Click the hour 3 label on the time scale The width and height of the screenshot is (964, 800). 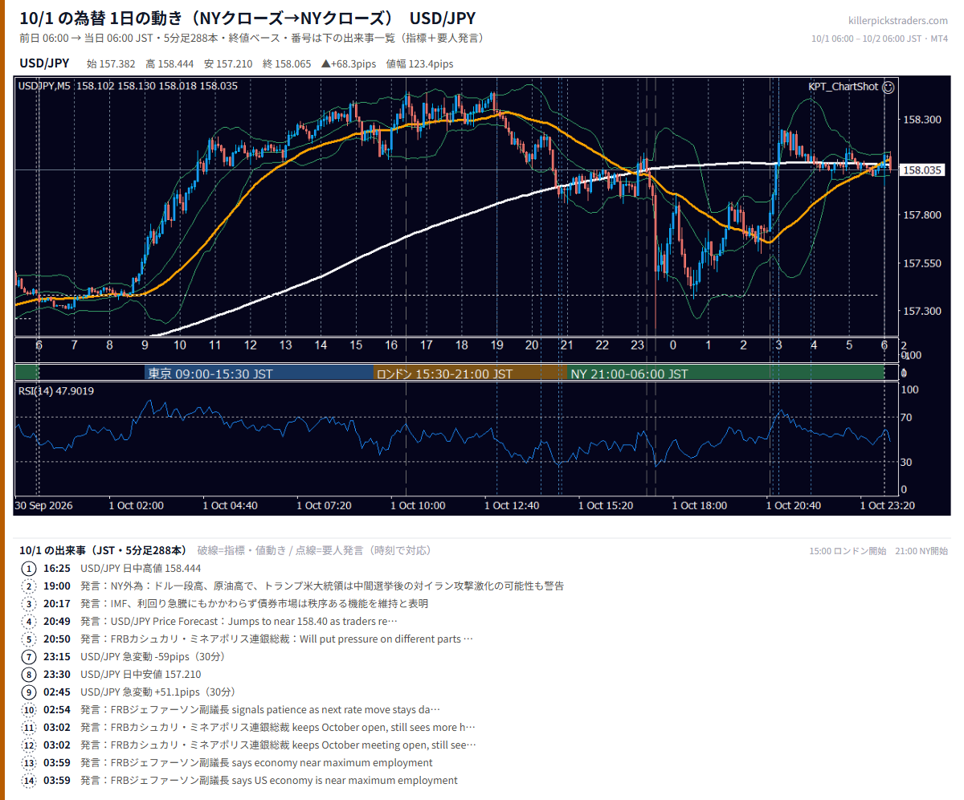coord(778,345)
